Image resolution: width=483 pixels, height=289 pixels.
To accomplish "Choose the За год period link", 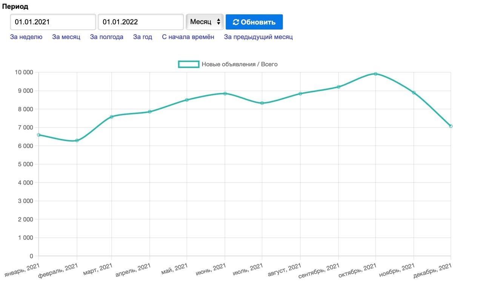I will [x=143, y=37].
